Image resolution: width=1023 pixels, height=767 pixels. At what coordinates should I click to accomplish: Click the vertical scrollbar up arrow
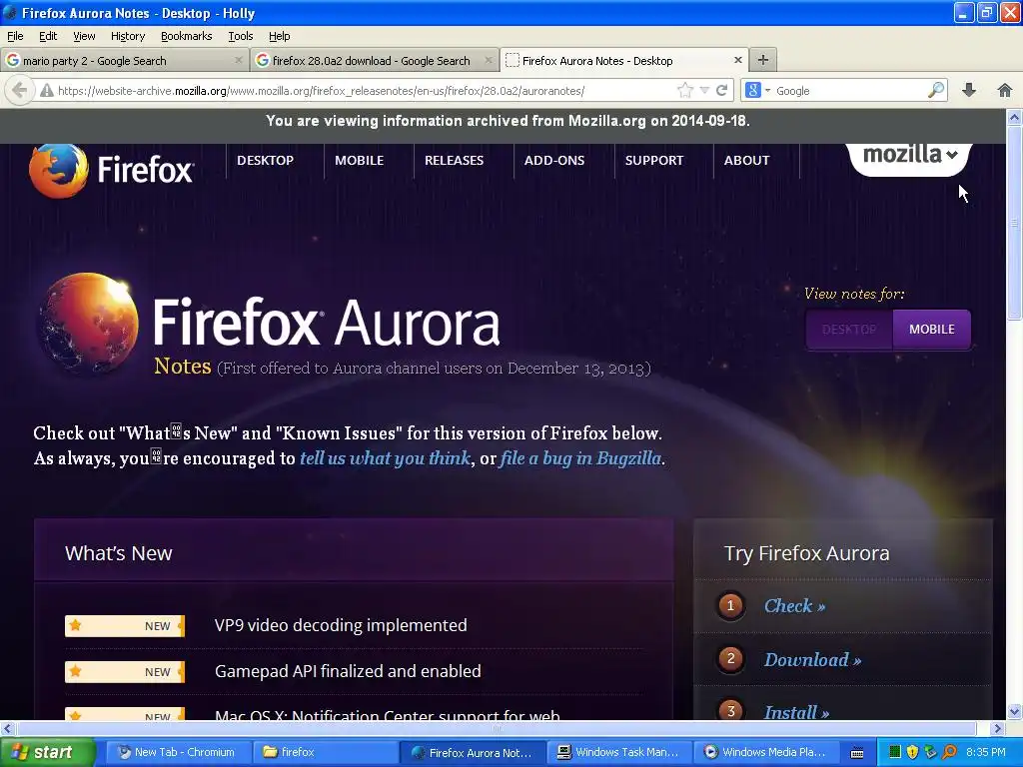(x=1014, y=118)
